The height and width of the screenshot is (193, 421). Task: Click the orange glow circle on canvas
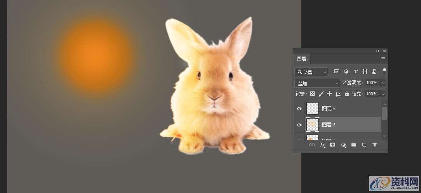[x=95, y=56]
